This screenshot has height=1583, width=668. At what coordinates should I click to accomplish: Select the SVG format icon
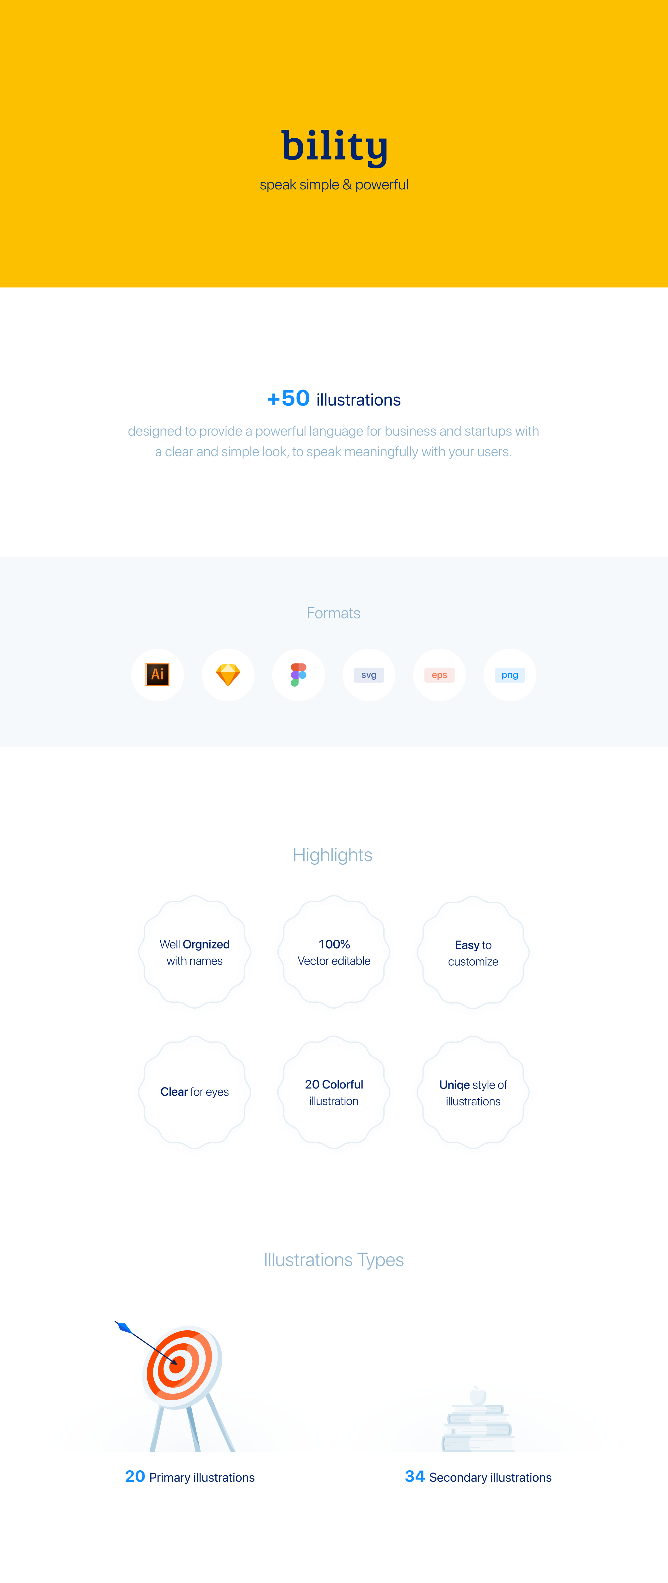368,674
